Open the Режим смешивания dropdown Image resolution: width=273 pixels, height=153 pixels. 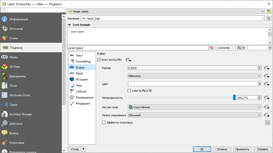point(194,115)
